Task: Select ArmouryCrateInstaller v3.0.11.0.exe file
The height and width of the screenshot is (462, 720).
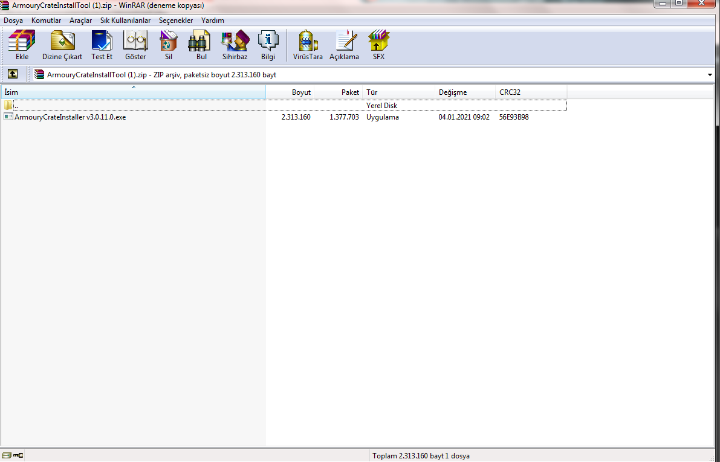Action: click(x=70, y=117)
